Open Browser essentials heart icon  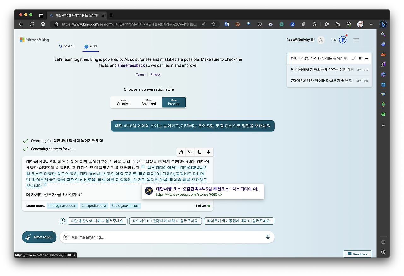349,24
